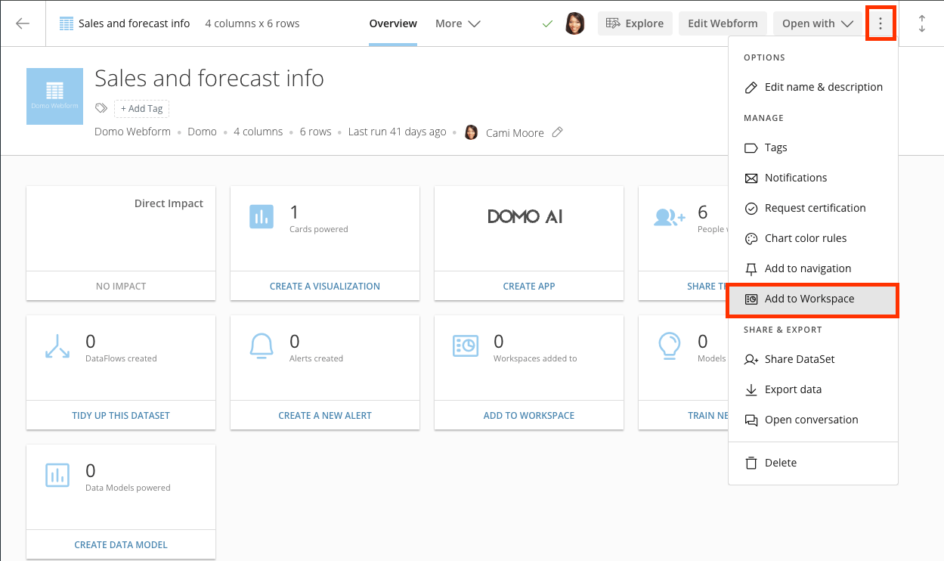Click the Data Models powered chart icon
The image size is (944, 561).
(x=57, y=475)
